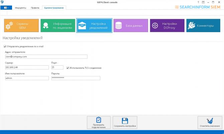Screen dimensions: 224x134
Task: Open Информация по лицензиям tile
Action: (58, 25)
